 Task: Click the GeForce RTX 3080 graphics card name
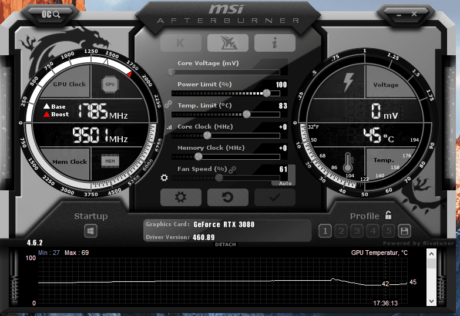click(x=224, y=224)
